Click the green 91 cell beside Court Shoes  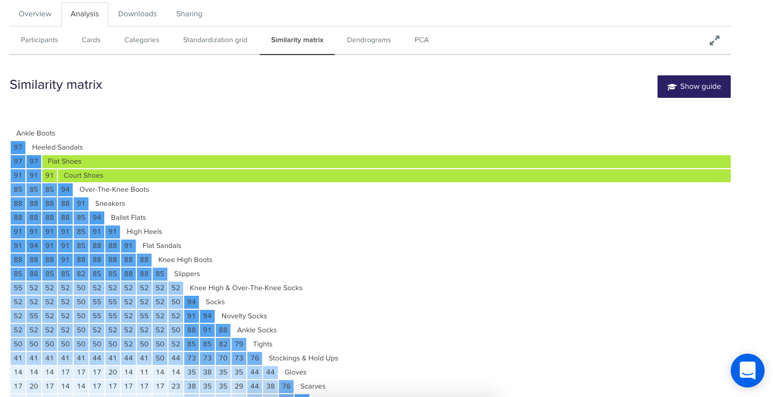pyautogui.click(x=50, y=175)
